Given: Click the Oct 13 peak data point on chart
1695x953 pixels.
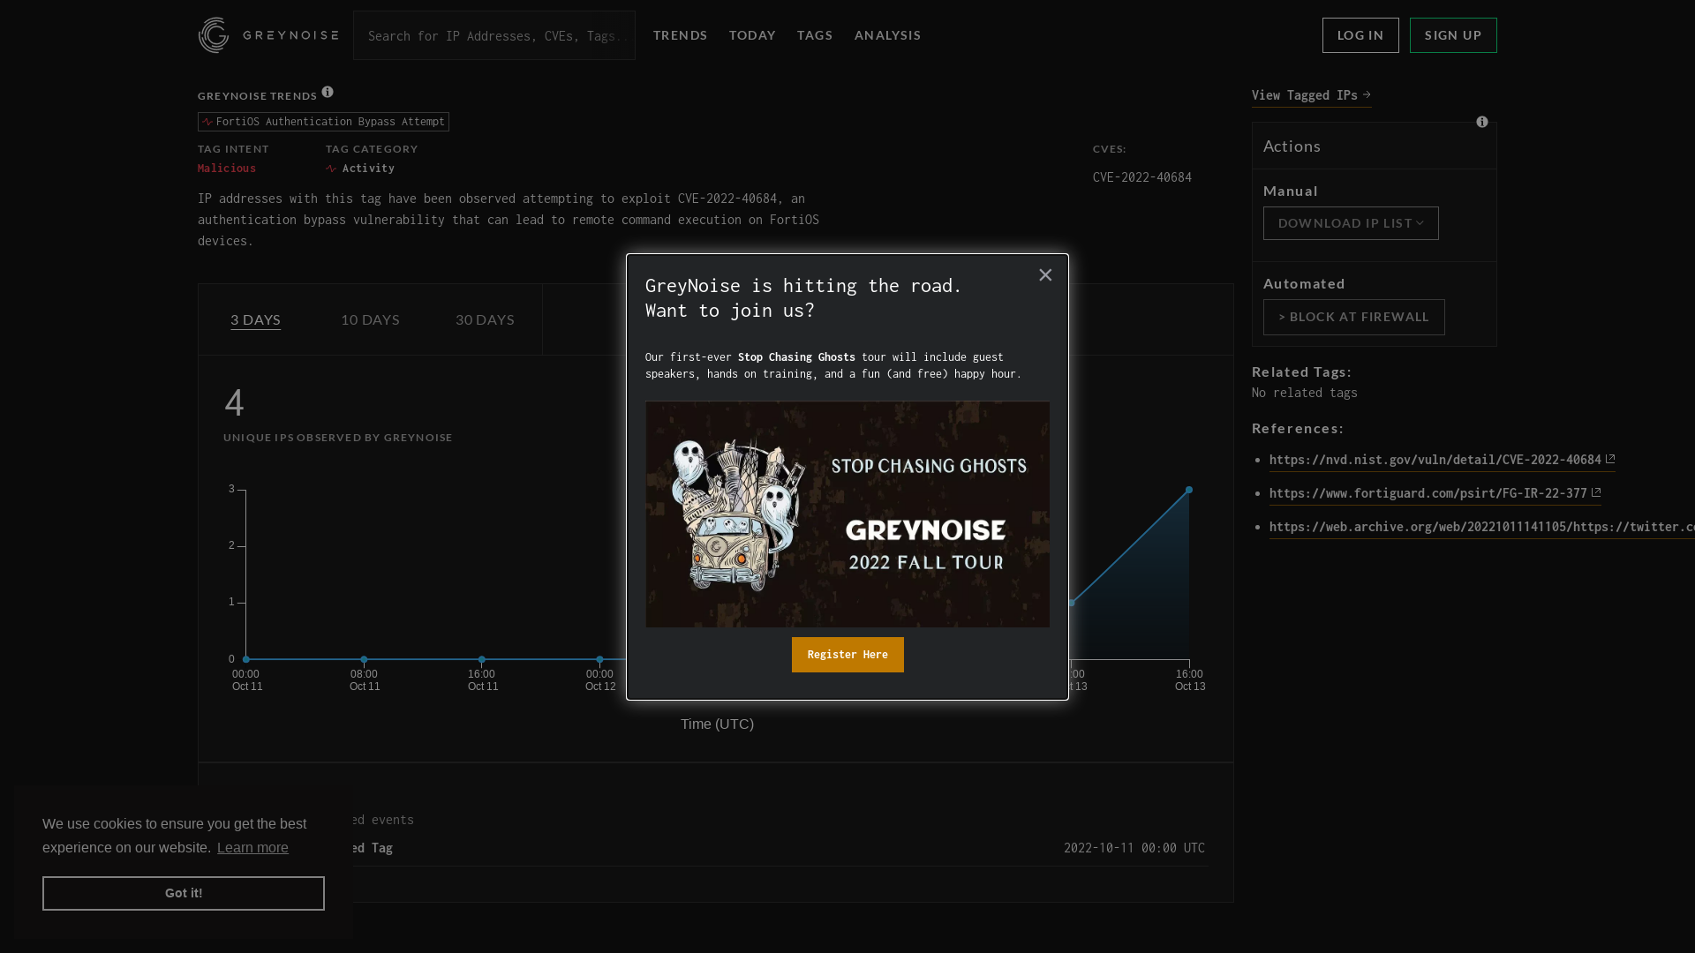Looking at the screenshot, I should tap(1189, 489).
